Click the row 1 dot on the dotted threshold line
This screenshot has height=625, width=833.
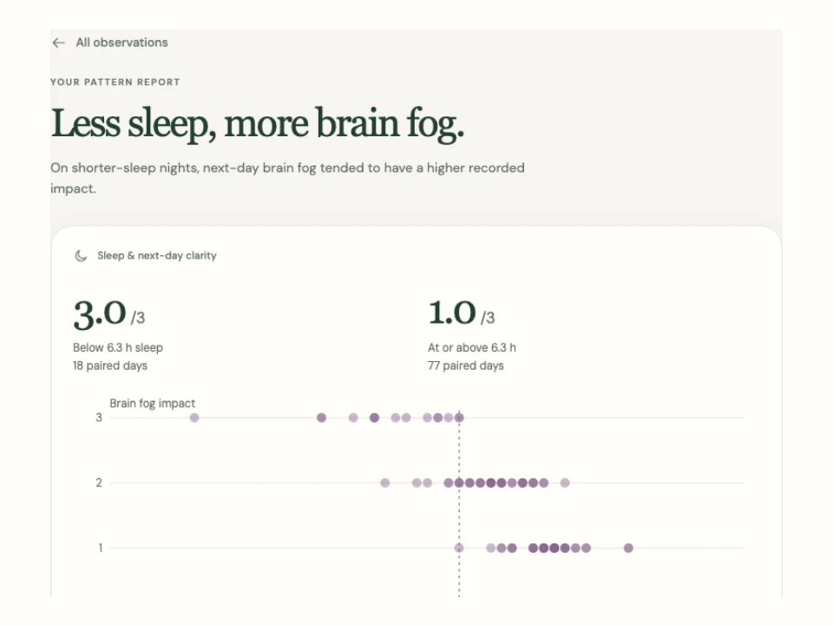(x=459, y=548)
